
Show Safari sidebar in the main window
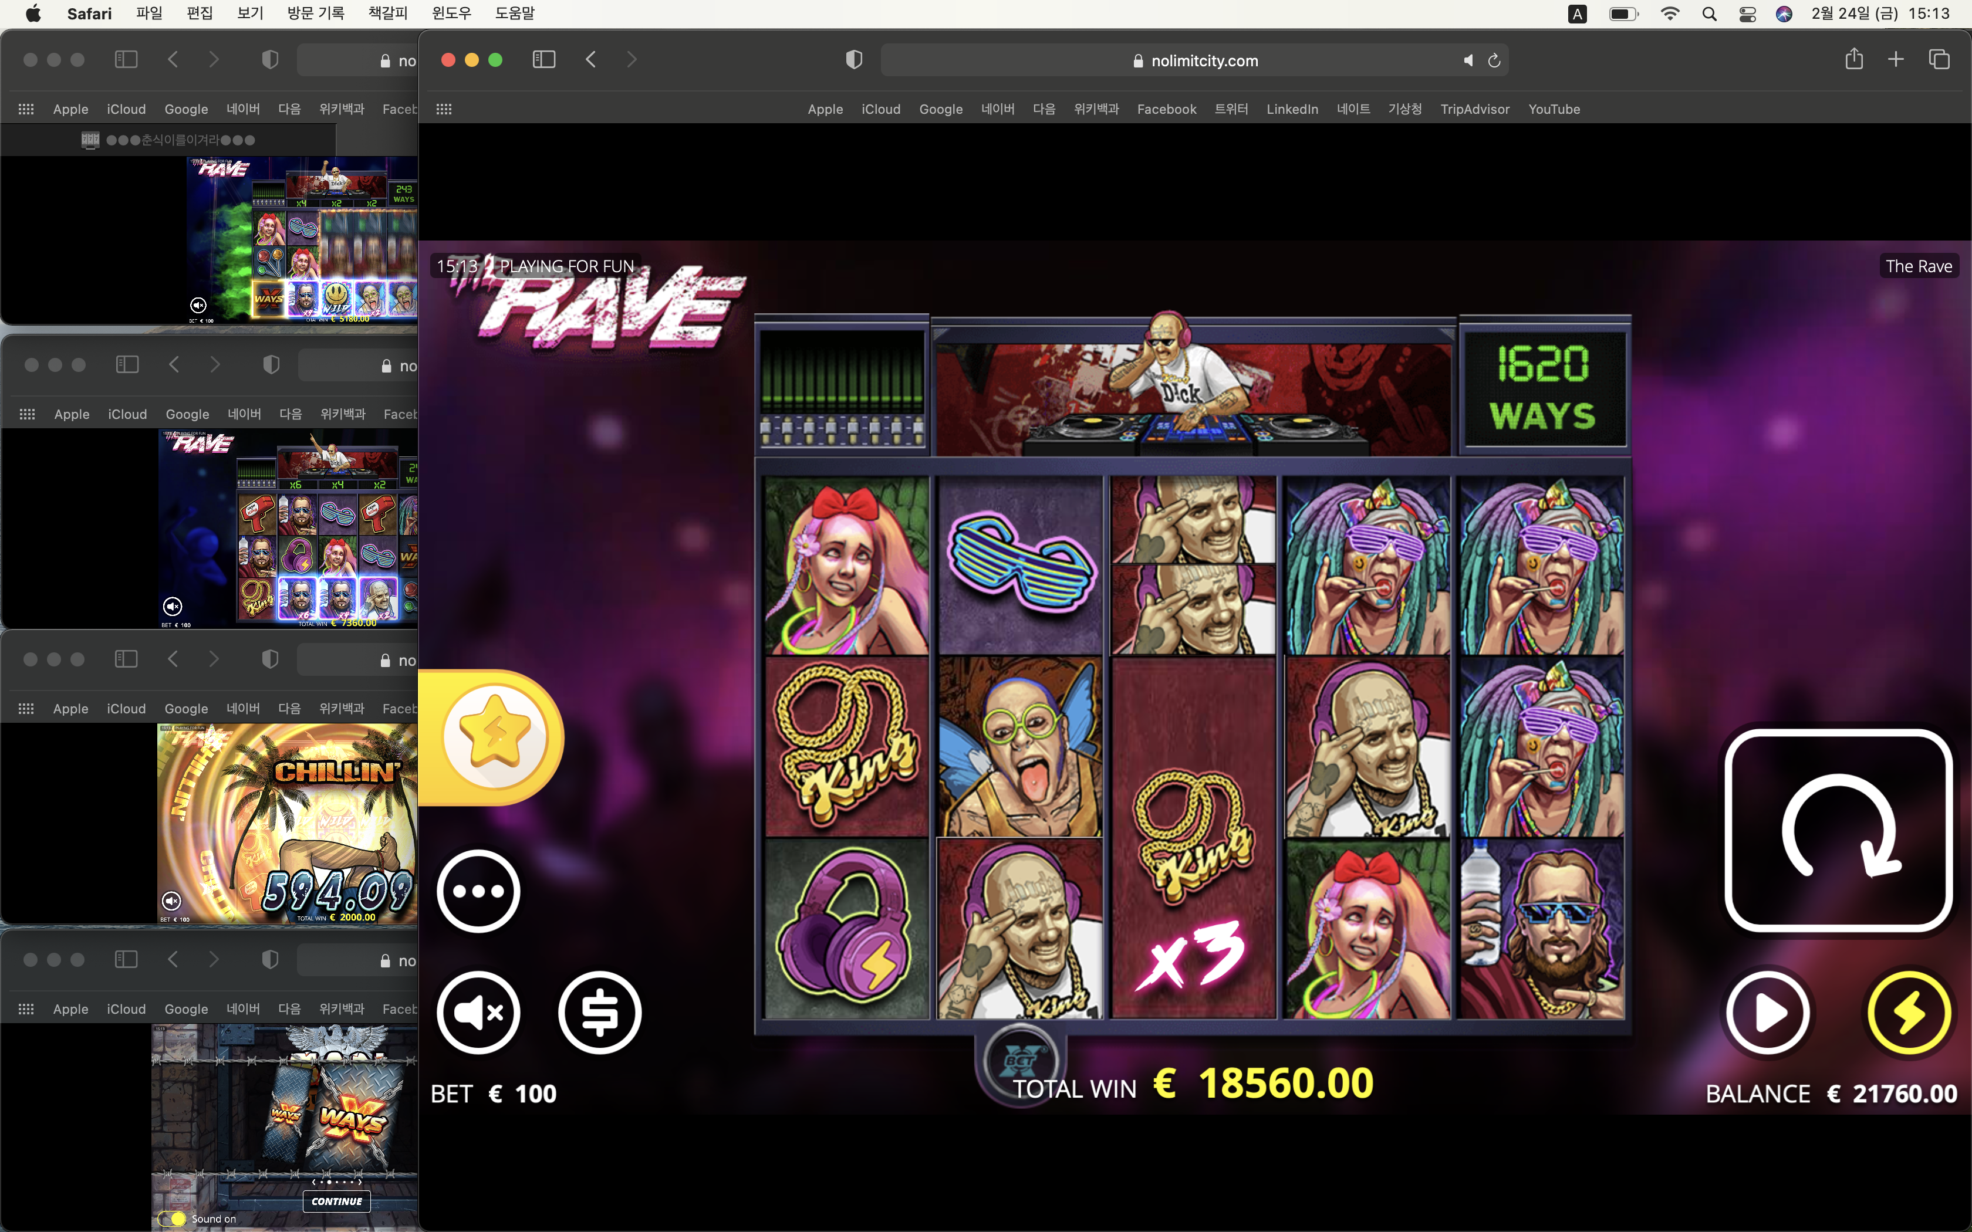[543, 59]
